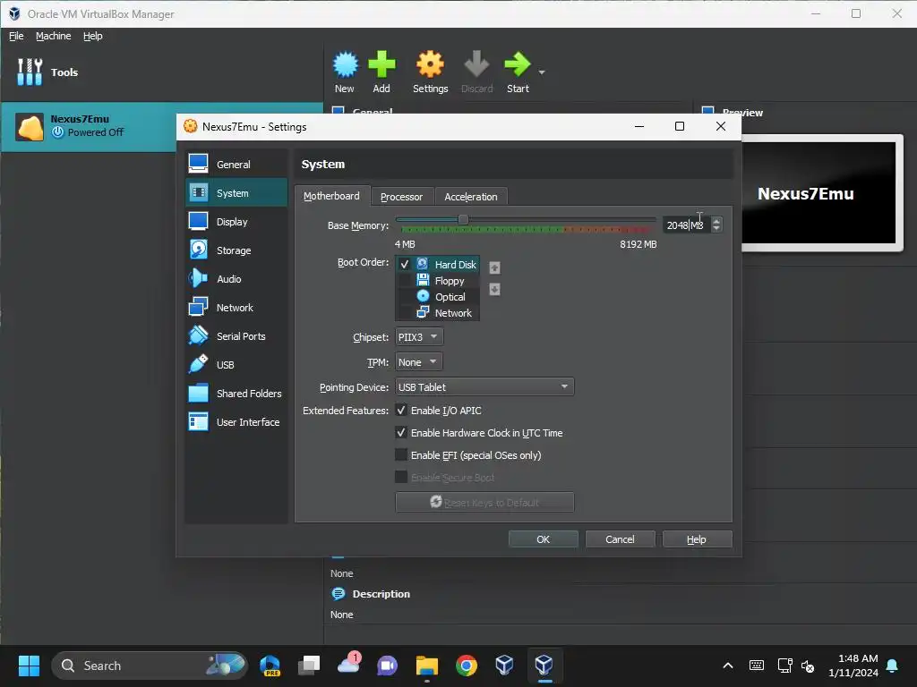Toggle Enable I/O APIC checkbox

pos(401,411)
